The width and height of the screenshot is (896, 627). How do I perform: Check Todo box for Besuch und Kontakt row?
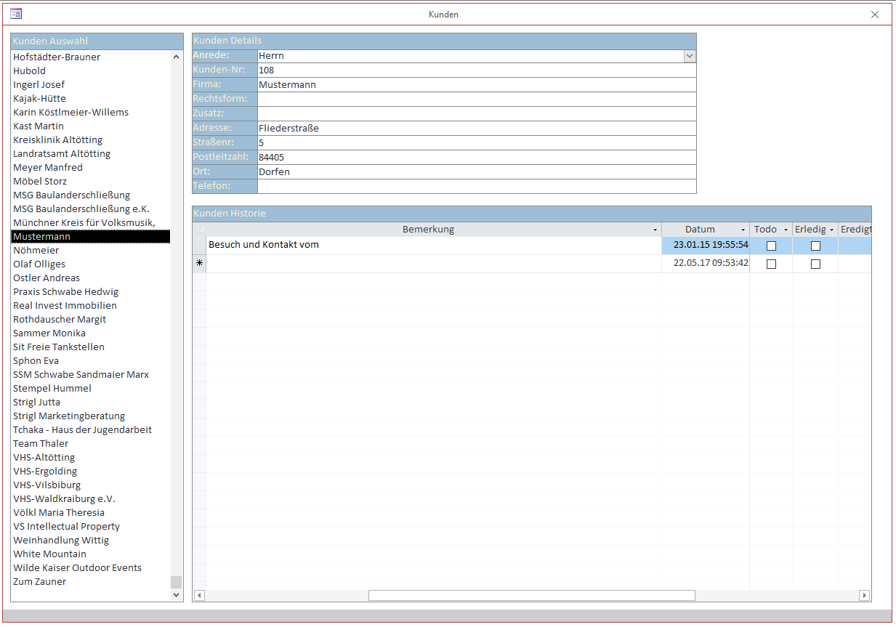[x=771, y=246]
